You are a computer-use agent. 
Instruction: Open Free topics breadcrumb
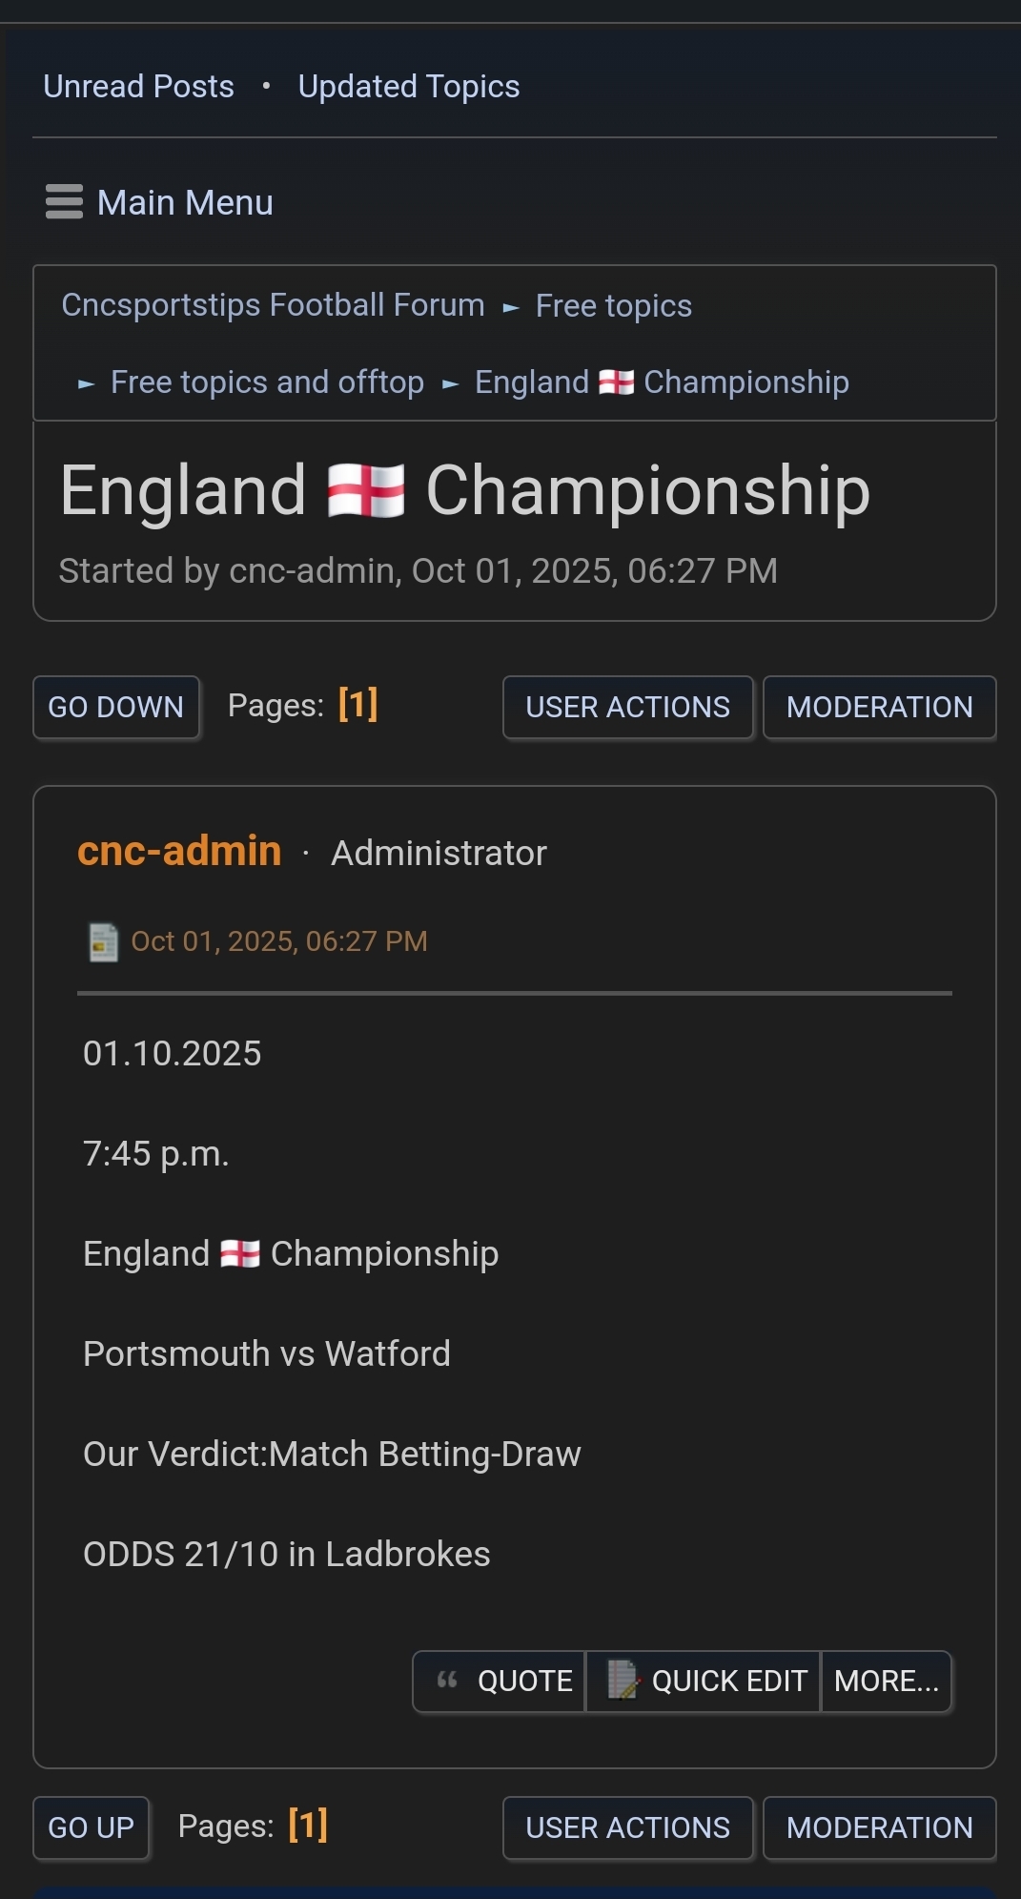[613, 306]
